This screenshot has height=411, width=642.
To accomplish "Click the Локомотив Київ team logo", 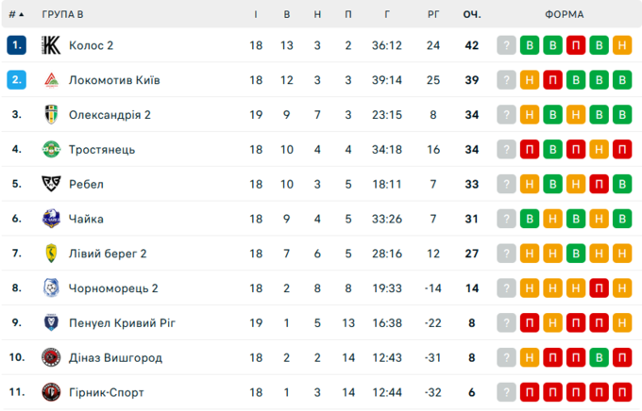I will point(51,80).
